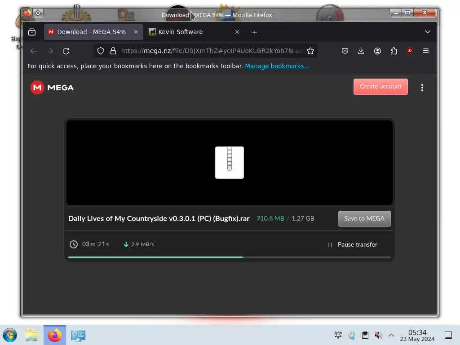Expand the list all tabs chevron
The height and width of the screenshot is (345, 460).
pyautogui.click(x=428, y=32)
